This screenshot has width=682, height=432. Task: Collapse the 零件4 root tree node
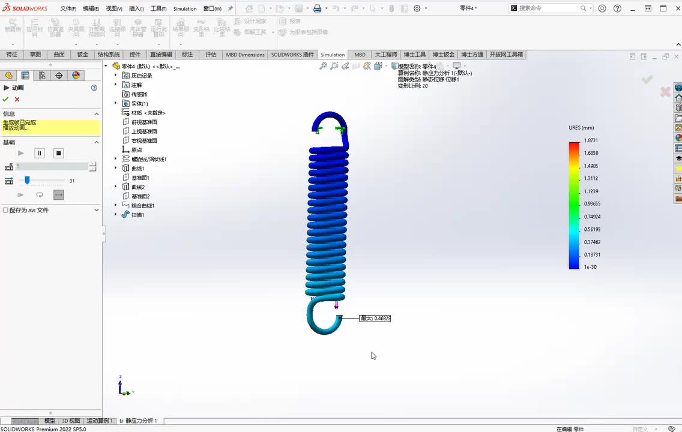point(106,66)
